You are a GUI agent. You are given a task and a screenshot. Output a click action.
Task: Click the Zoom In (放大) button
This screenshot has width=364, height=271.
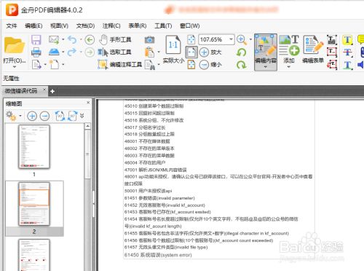(210, 52)
